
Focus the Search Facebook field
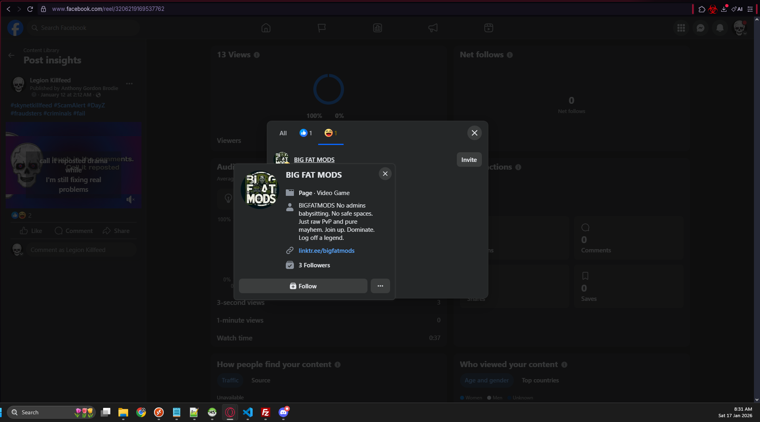point(84,28)
